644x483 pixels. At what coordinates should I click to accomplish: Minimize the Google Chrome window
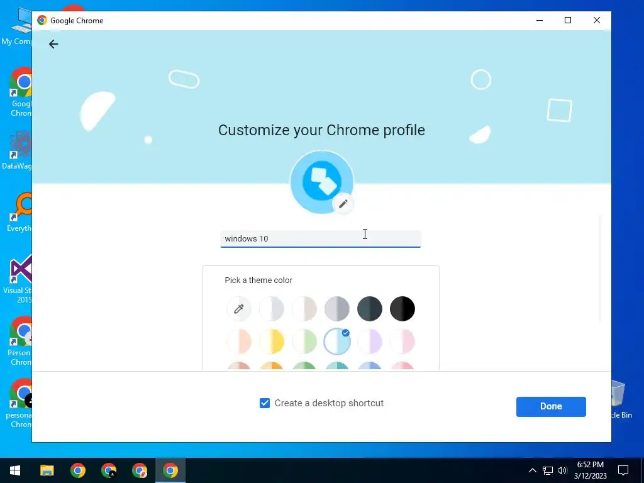coord(540,21)
